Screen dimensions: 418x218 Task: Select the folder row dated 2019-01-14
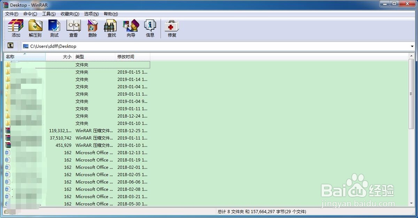click(77, 79)
